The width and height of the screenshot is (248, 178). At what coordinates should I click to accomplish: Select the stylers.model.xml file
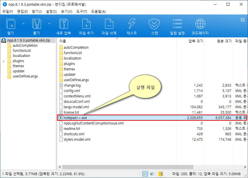click(77, 139)
